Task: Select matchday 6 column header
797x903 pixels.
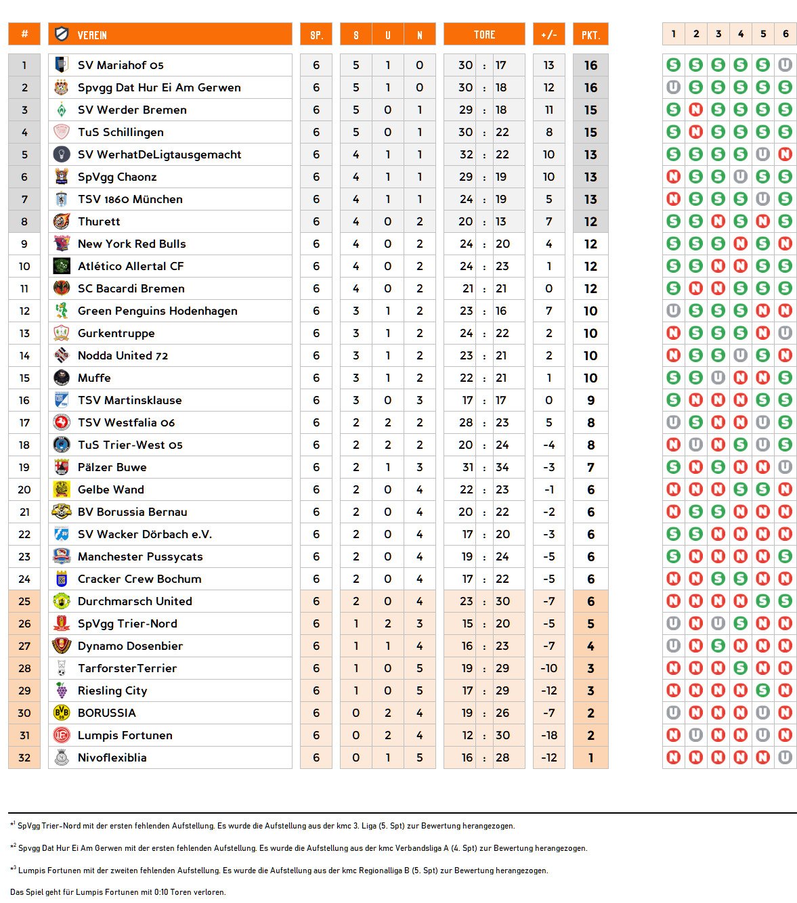Action: pos(785,34)
